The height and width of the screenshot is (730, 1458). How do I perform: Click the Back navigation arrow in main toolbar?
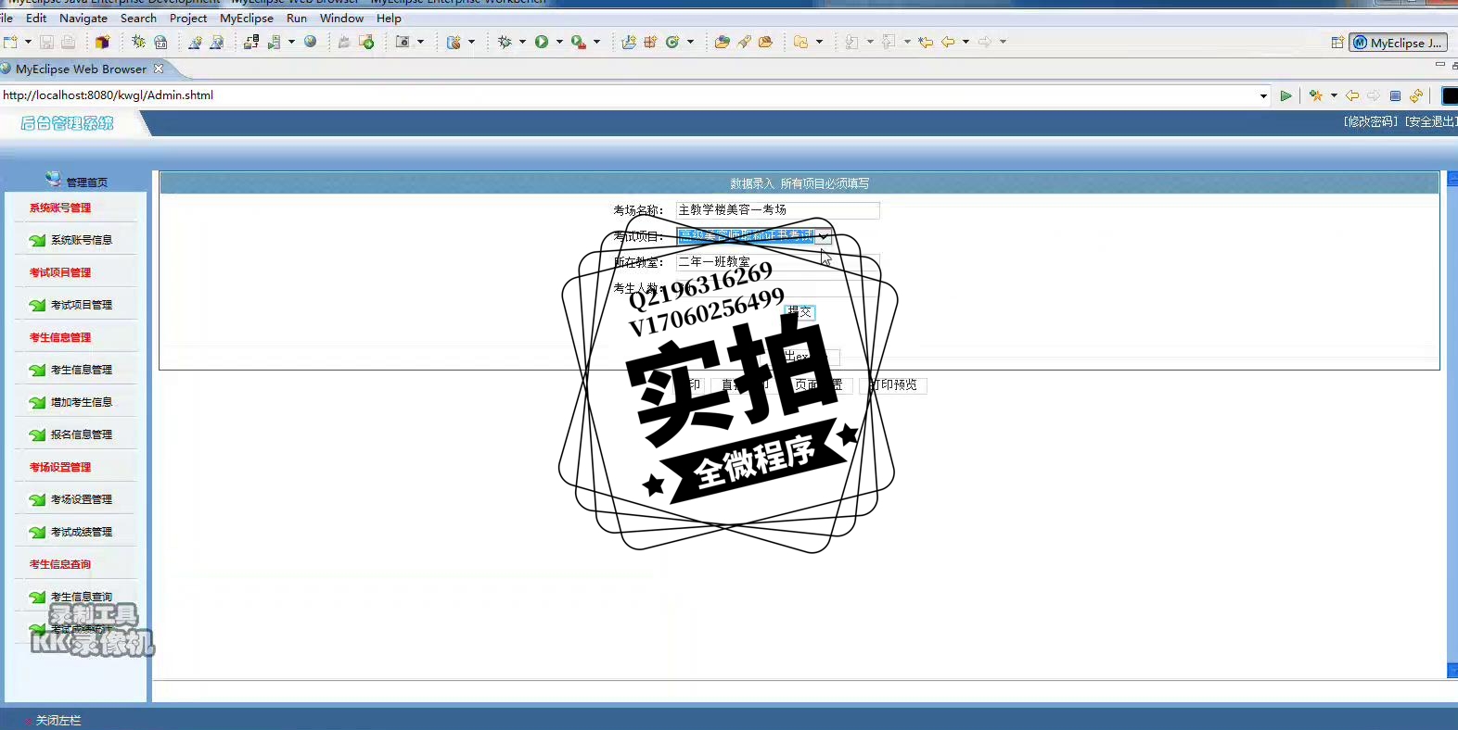tap(948, 42)
